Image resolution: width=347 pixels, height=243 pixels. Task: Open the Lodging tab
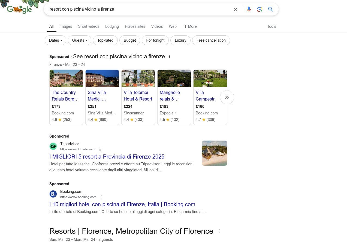(112, 26)
